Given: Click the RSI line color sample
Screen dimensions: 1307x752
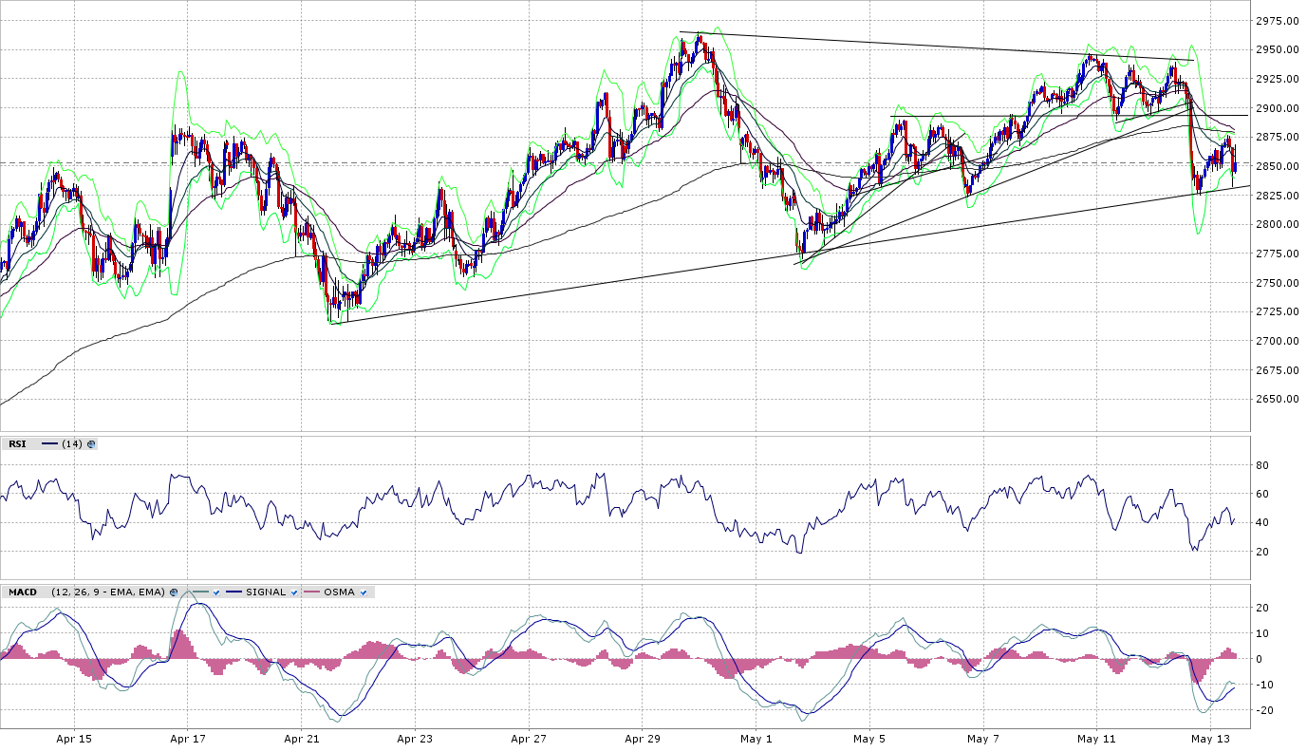Looking at the screenshot, I should click(x=49, y=443).
